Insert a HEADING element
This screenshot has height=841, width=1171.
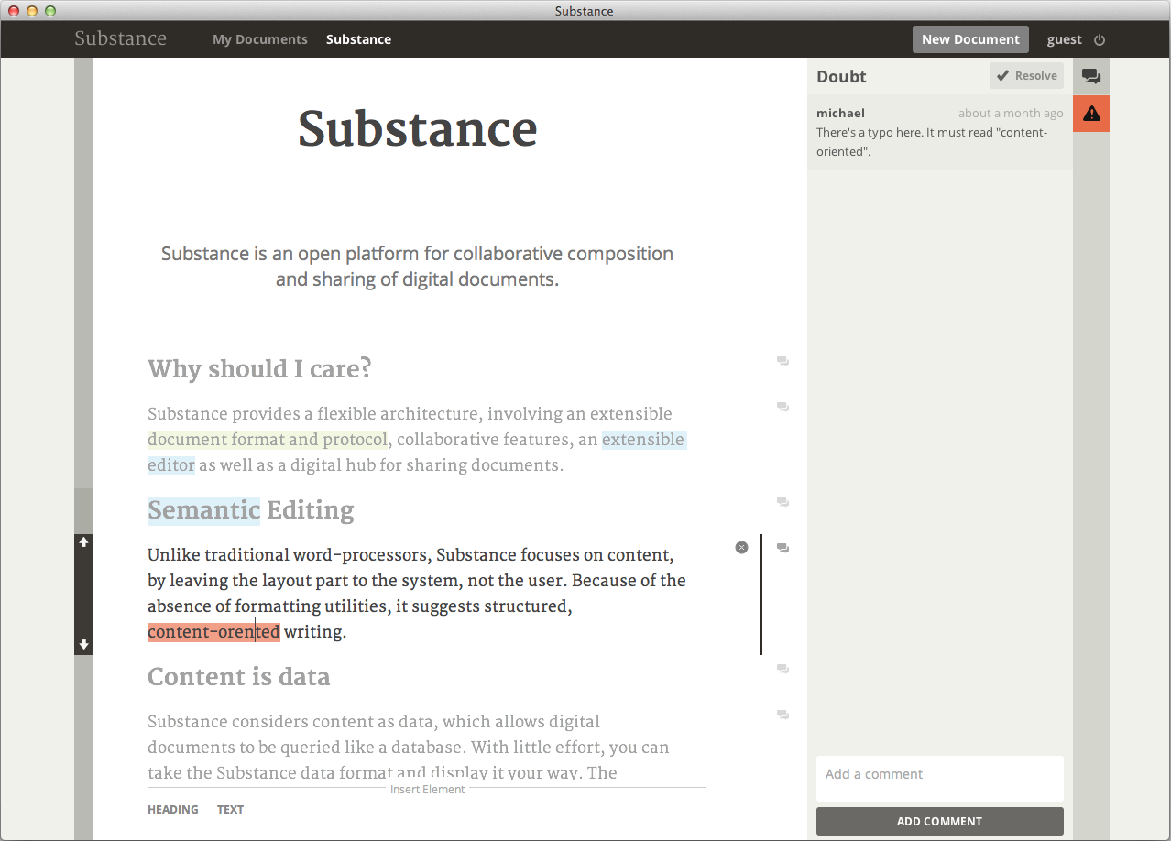172,809
